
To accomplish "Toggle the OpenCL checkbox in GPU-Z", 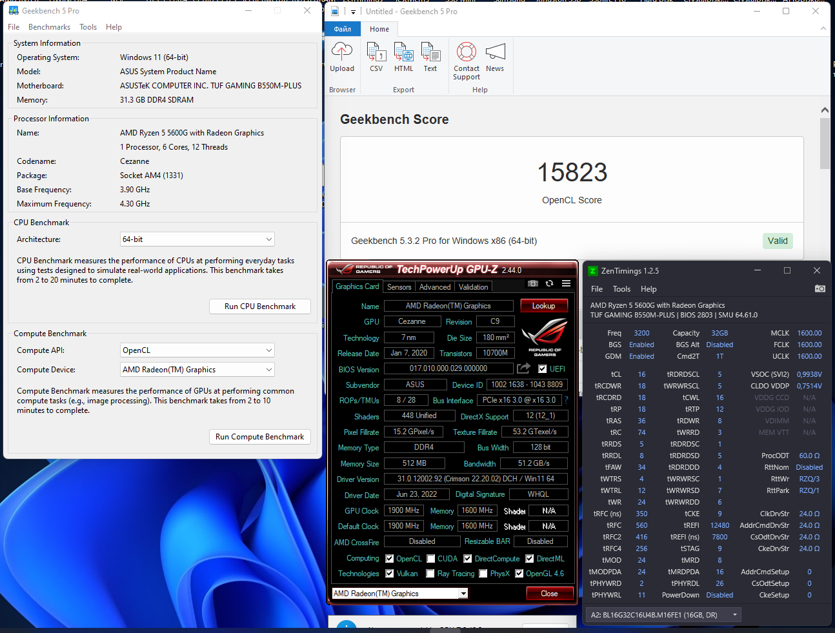I will point(389,559).
